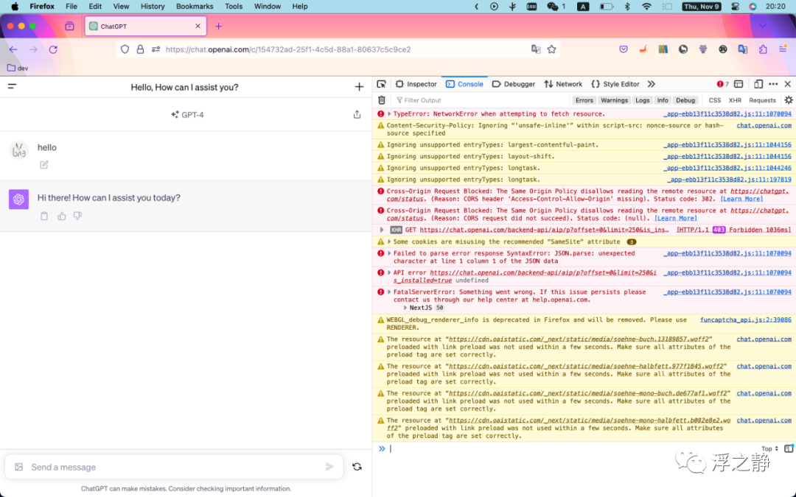Give thumbs up to the assistant reply

coord(61,216)
